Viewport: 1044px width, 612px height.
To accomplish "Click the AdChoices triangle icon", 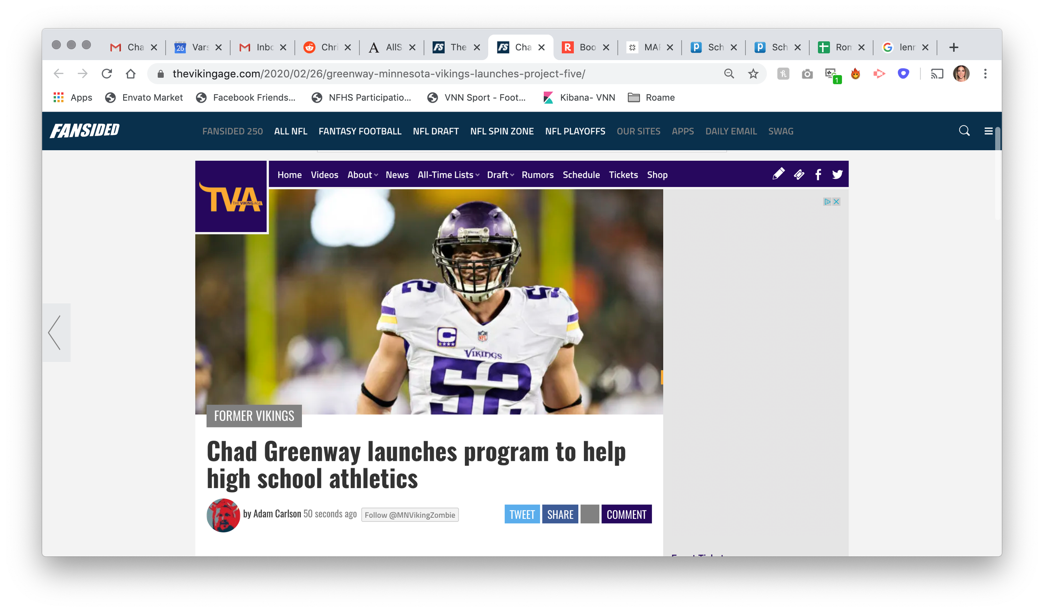I will point(827,202).
